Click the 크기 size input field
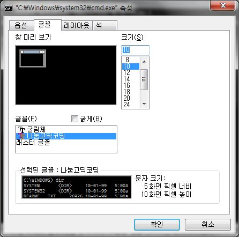The width and height of the screenshot is (239, 237). click(135, 50)
